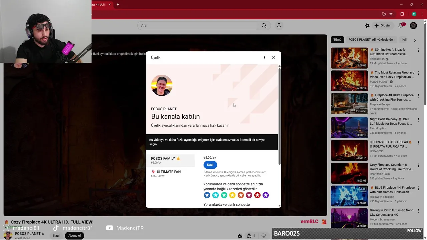The height and width of the screenshot is (240, 427).
Task: Click the Abone ol subscribe button
Action: 74,236
